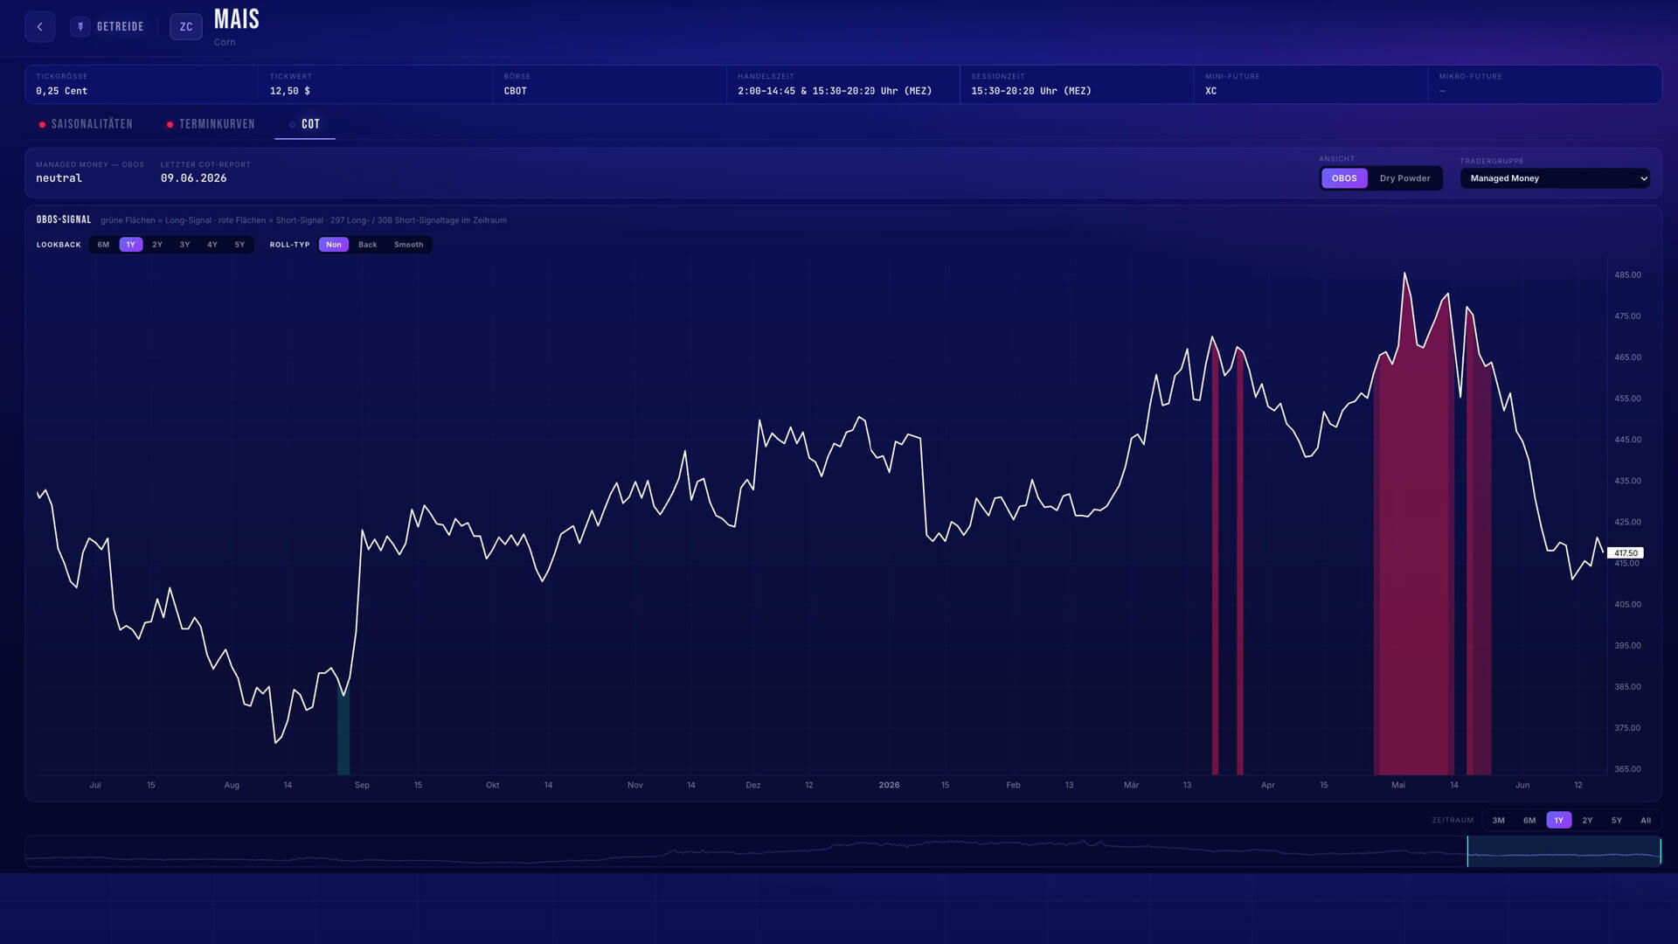1678x944 pixels.
Task: Click the Managed Money OBOS status neutral
Action: tap(59, 178)
